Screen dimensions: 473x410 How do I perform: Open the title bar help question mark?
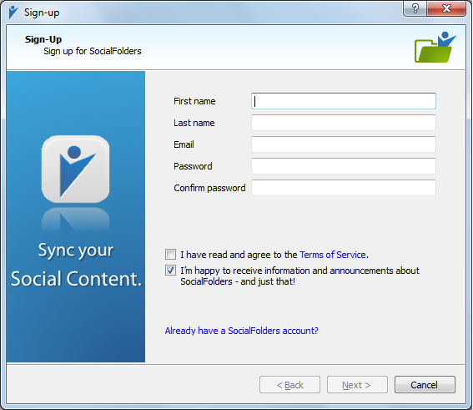tap(415, 8)
